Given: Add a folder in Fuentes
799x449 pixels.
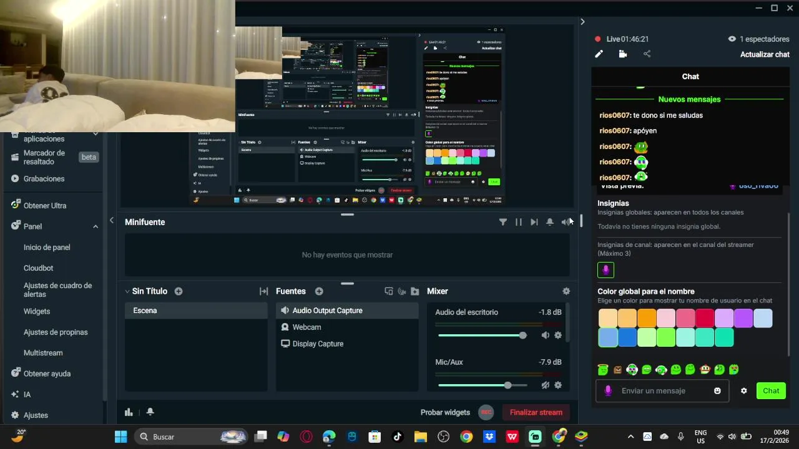Looking at the screenshot, I should (415, 291).
